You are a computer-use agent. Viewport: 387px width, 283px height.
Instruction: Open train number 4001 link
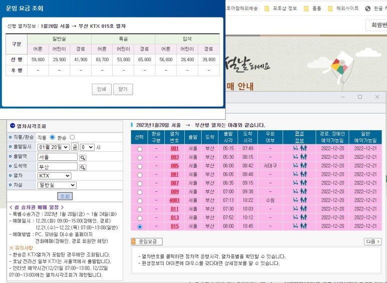coord(175,200)
